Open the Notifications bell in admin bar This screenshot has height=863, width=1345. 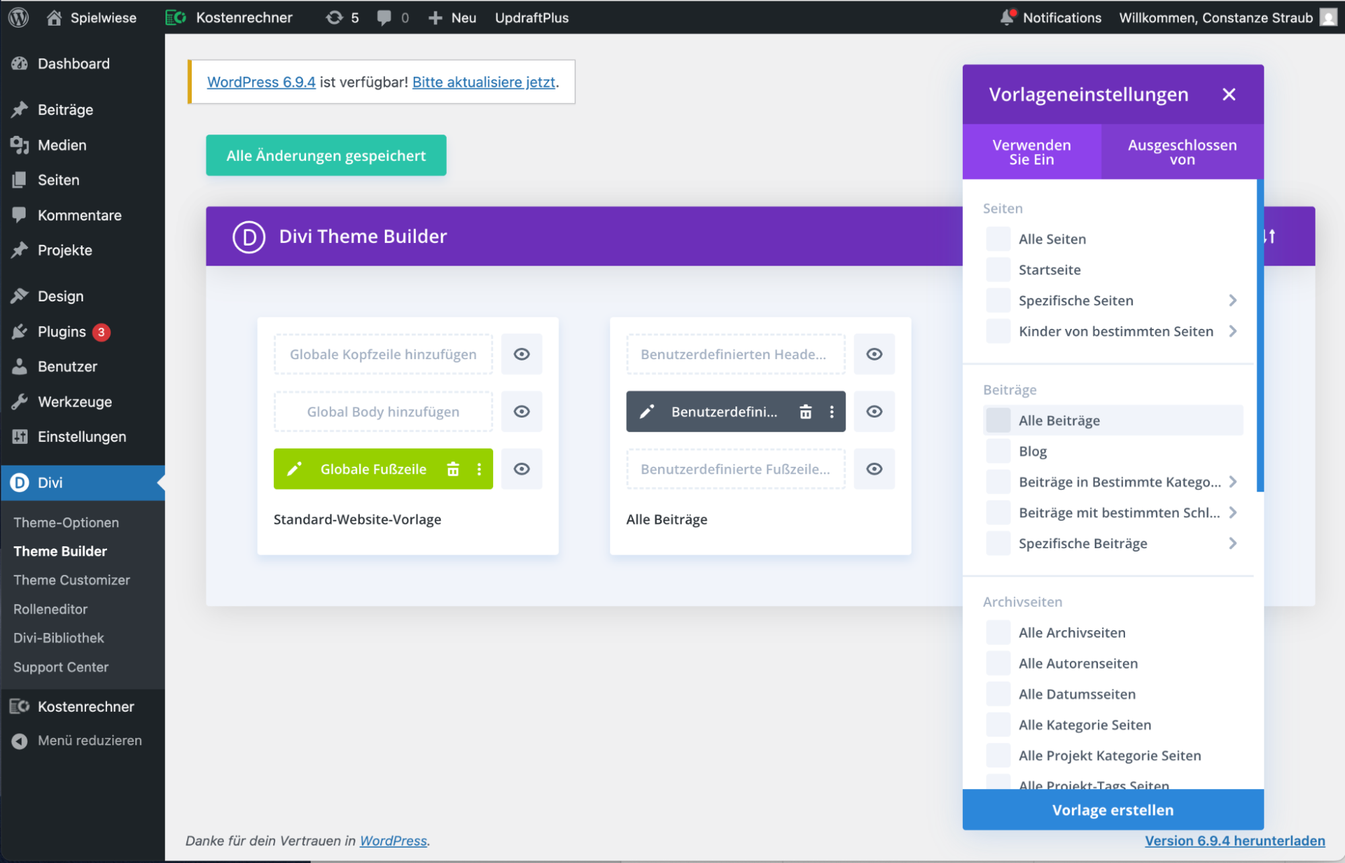point(1007,17)
